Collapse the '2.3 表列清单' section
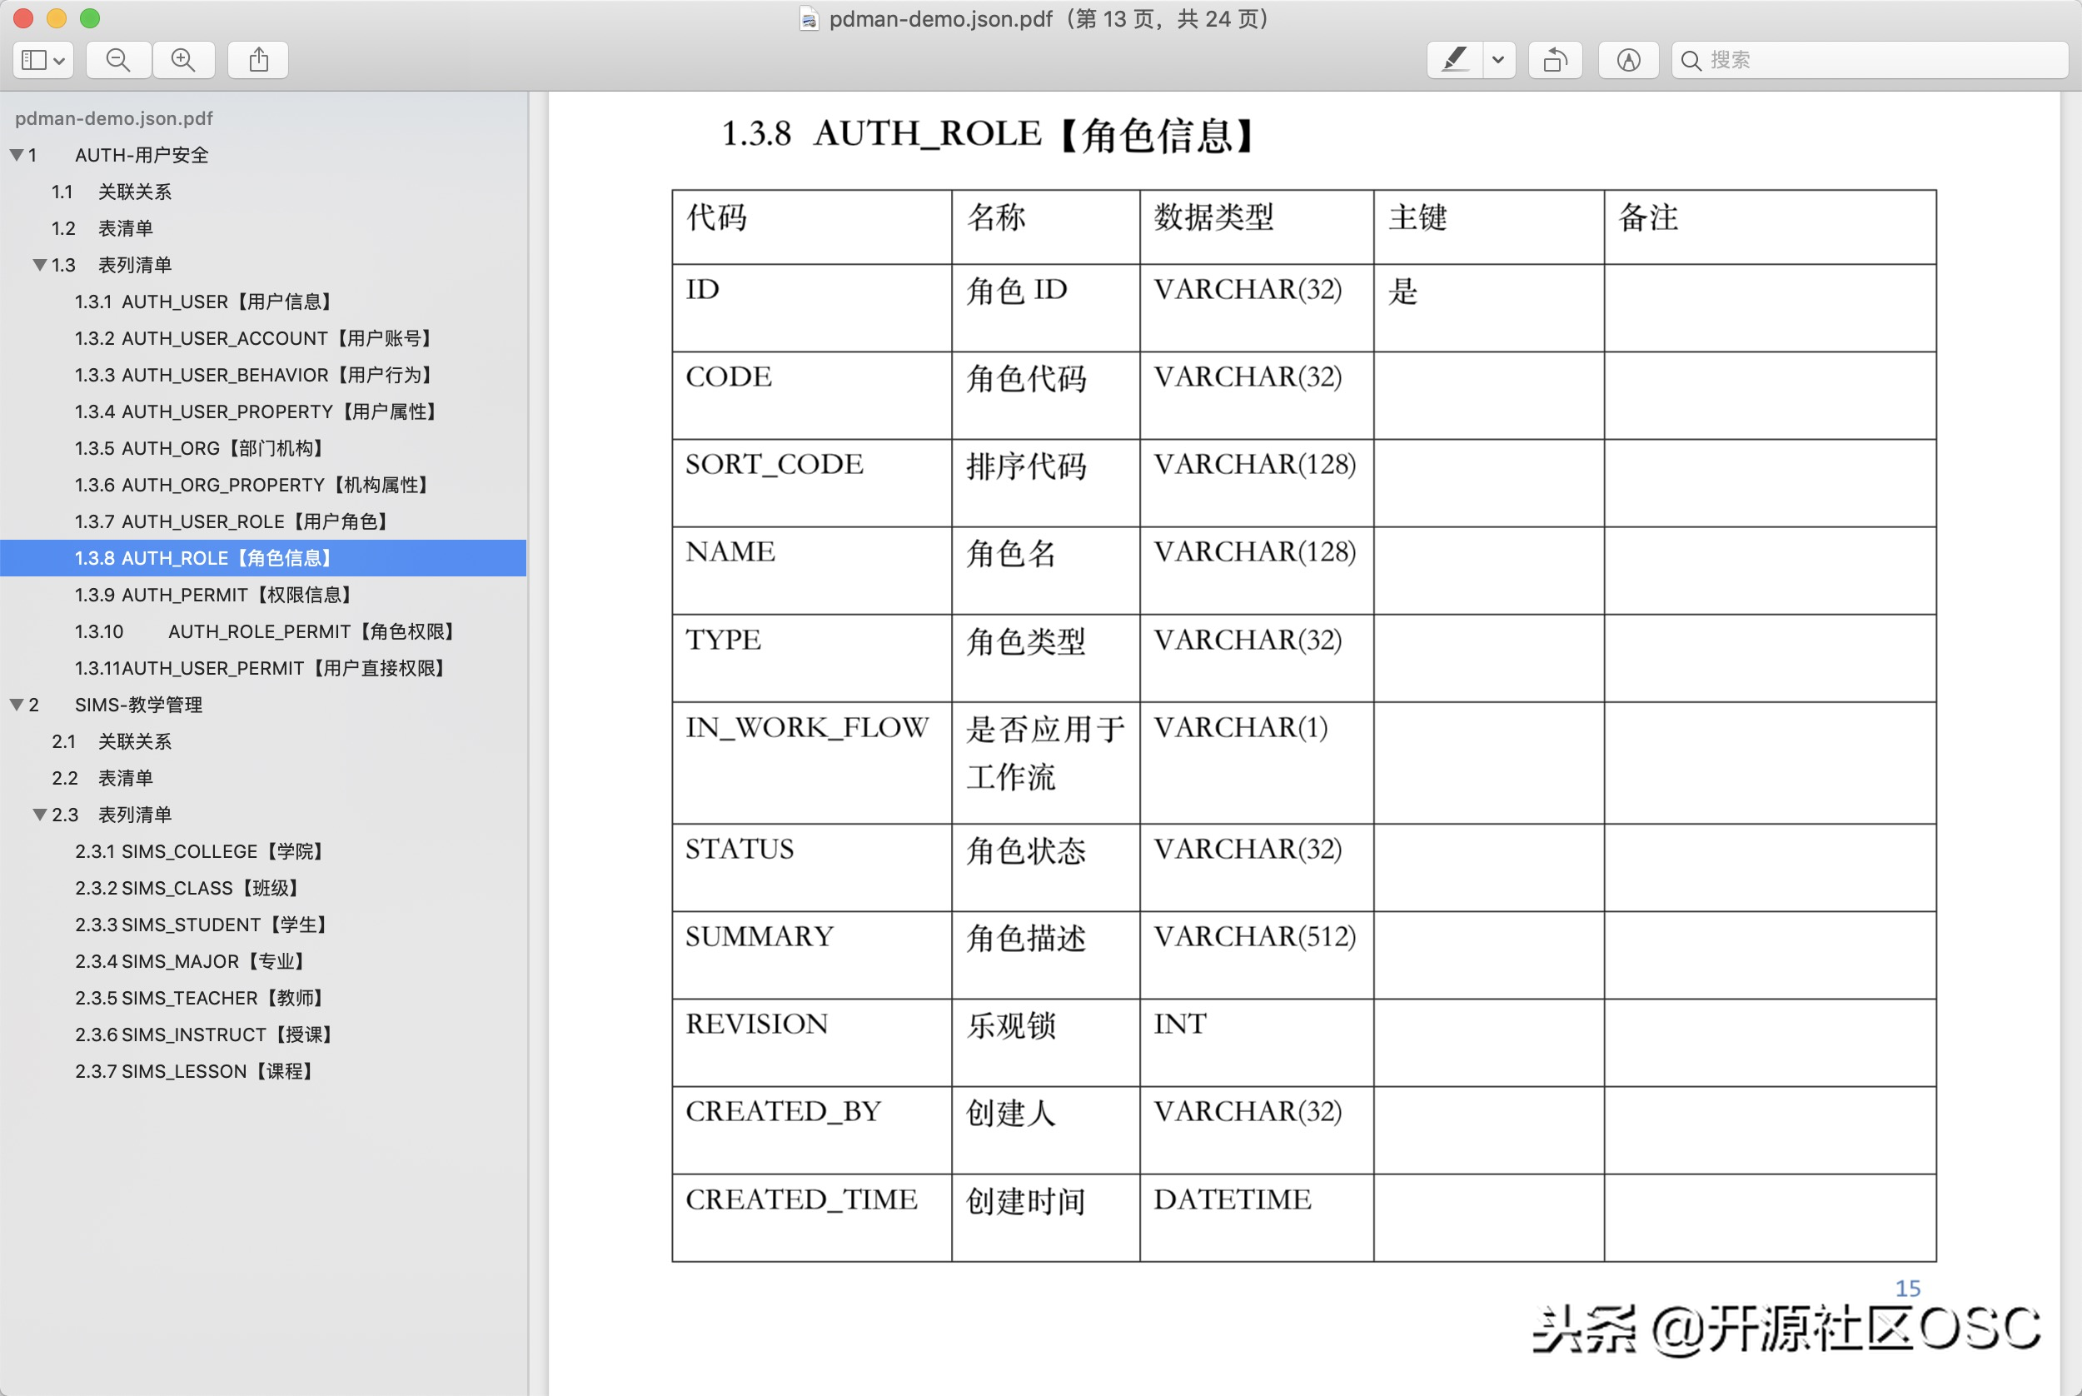This screenshot has height=1396, width=2082. 39,815
